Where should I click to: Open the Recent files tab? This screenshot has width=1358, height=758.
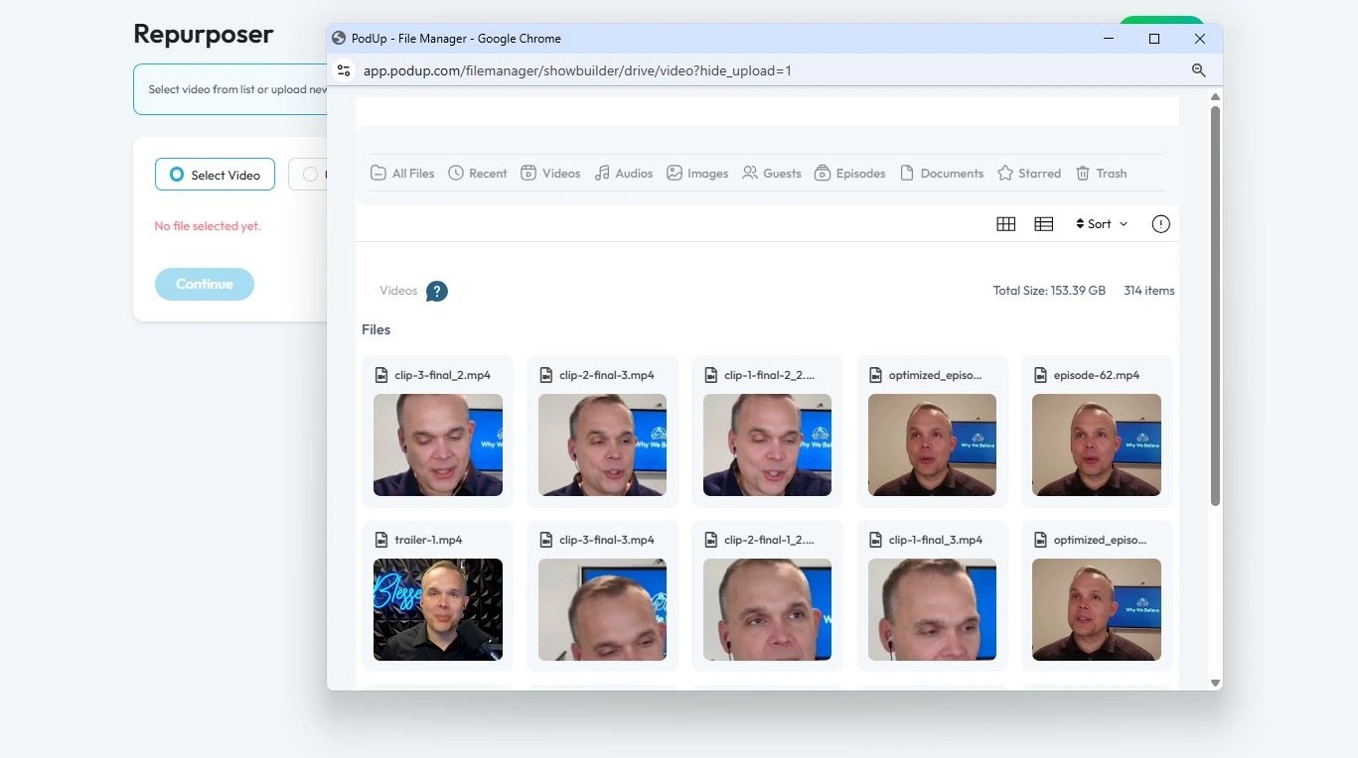tap(478, 173)
